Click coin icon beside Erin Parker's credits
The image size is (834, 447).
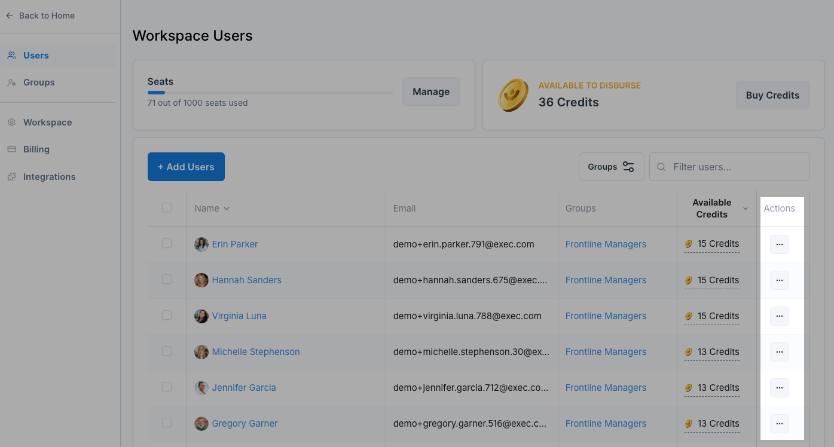coord(689,244)
